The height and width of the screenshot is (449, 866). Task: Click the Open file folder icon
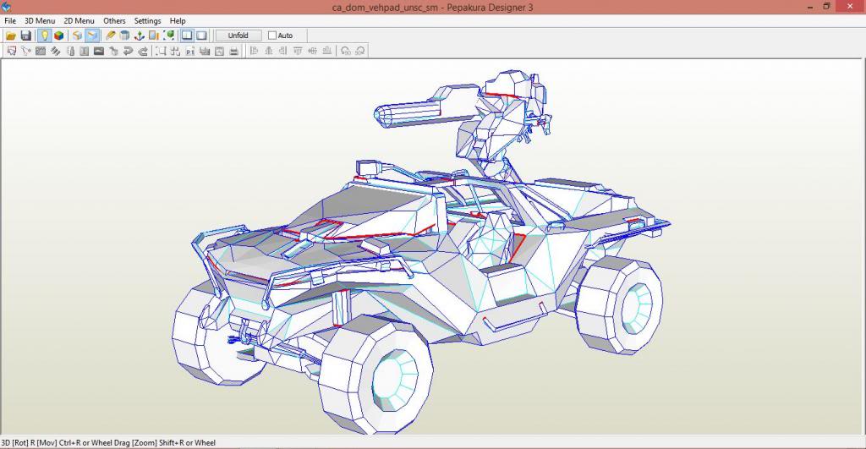[x=11, y=36]
